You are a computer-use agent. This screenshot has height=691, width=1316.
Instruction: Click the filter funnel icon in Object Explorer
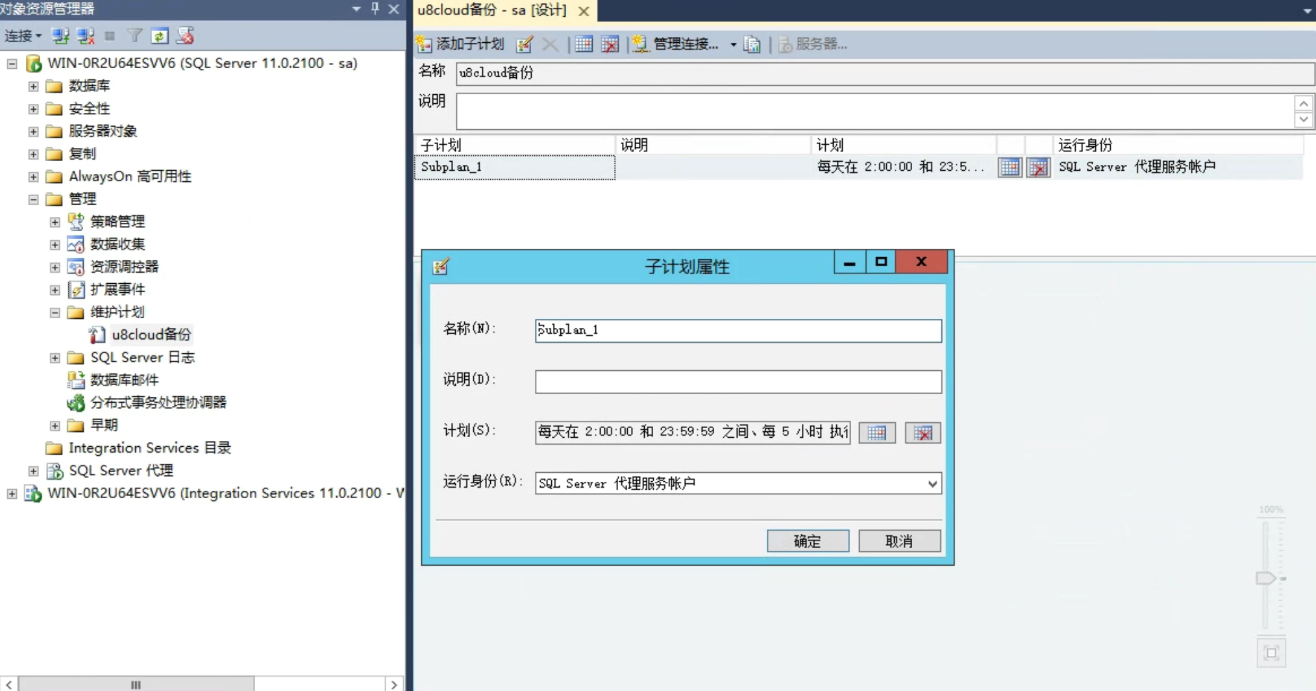point(134,36)
